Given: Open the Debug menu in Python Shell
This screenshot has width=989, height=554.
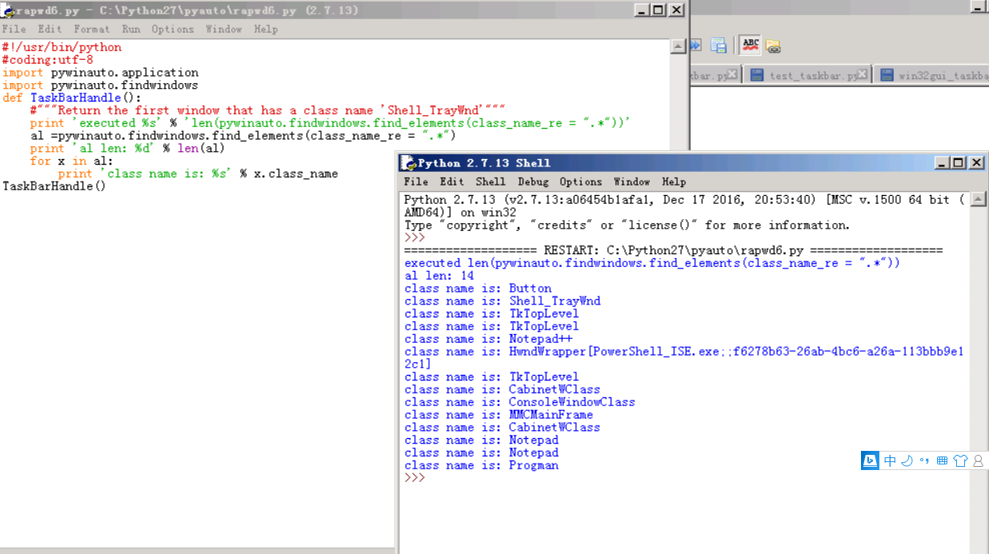Looking at the screenshot, I should 535,181.
